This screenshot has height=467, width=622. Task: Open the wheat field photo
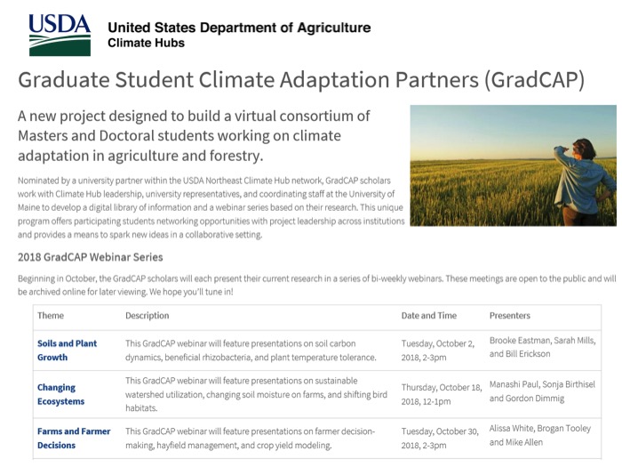(513, 165)
